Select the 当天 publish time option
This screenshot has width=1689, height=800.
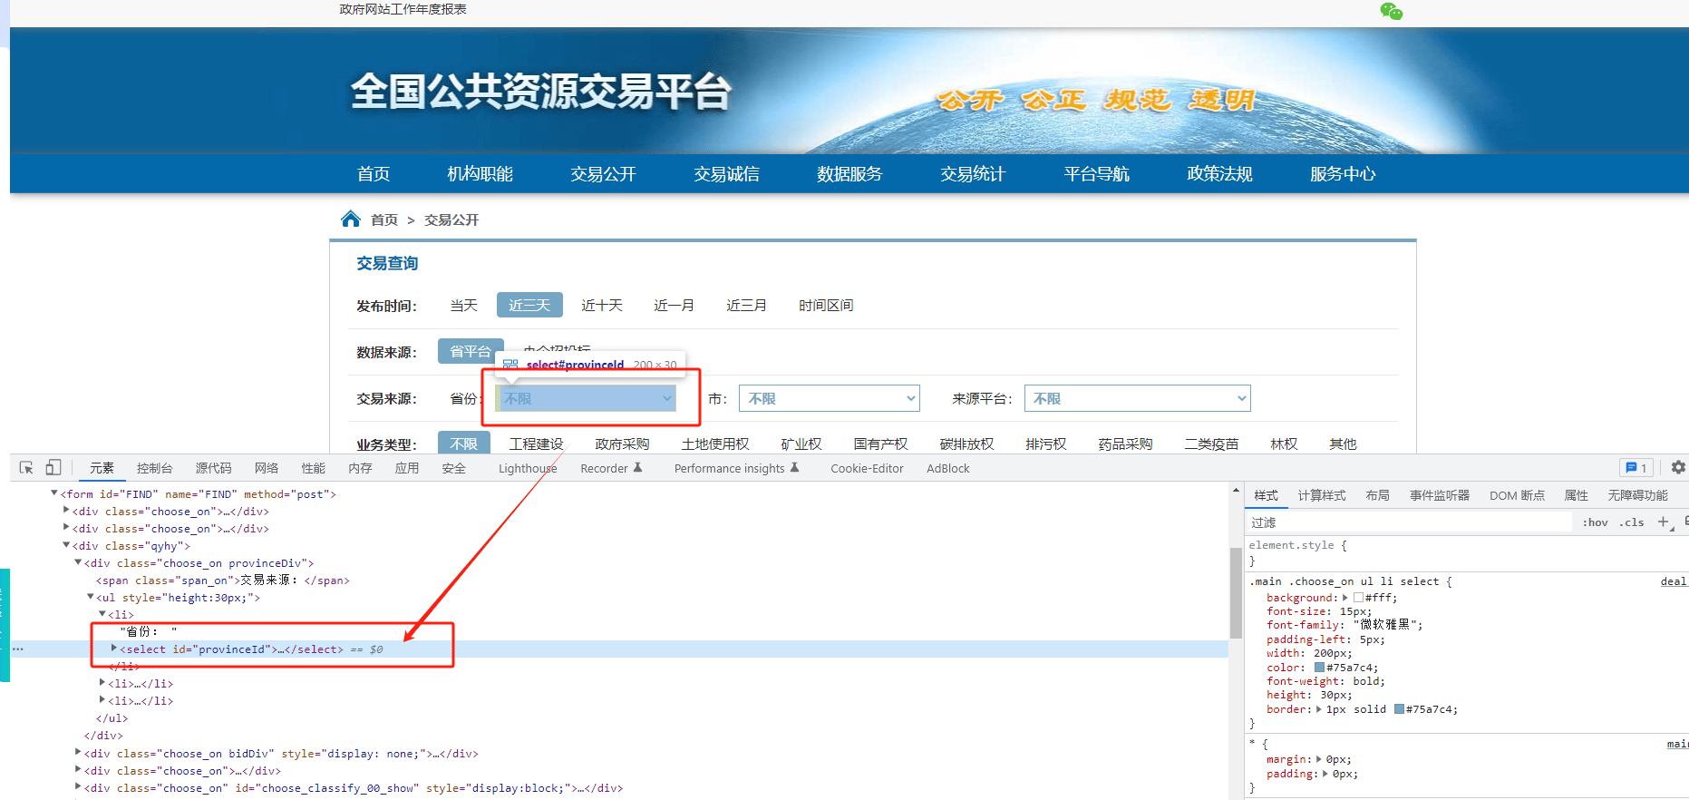tap(463, 306)
